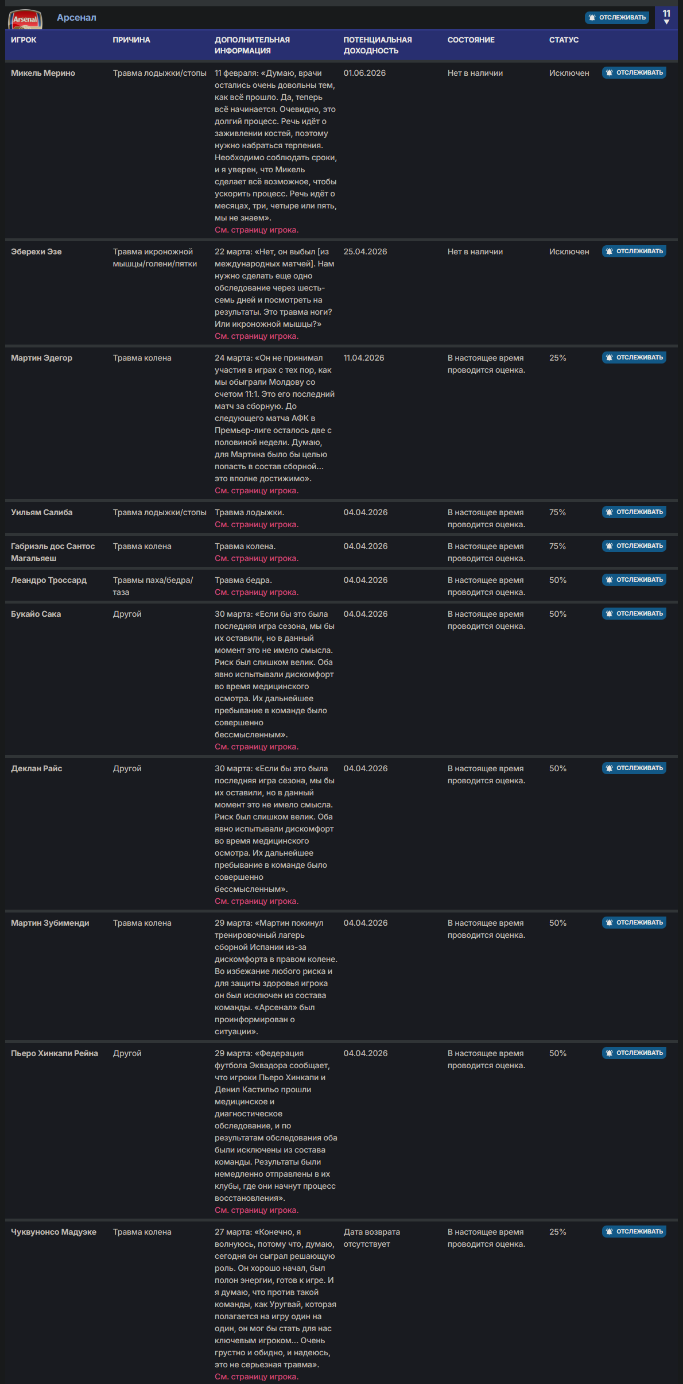Open player page link in Чуквунонсо Мадуэке row
683x1384 pixels.
pos(257,1377)
